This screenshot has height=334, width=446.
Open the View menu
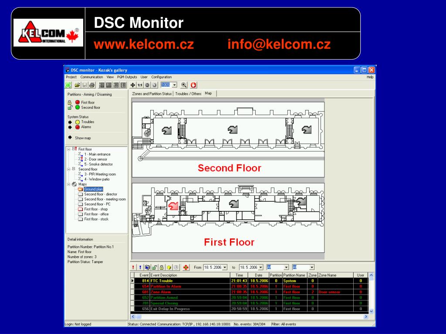click(110, 77)
